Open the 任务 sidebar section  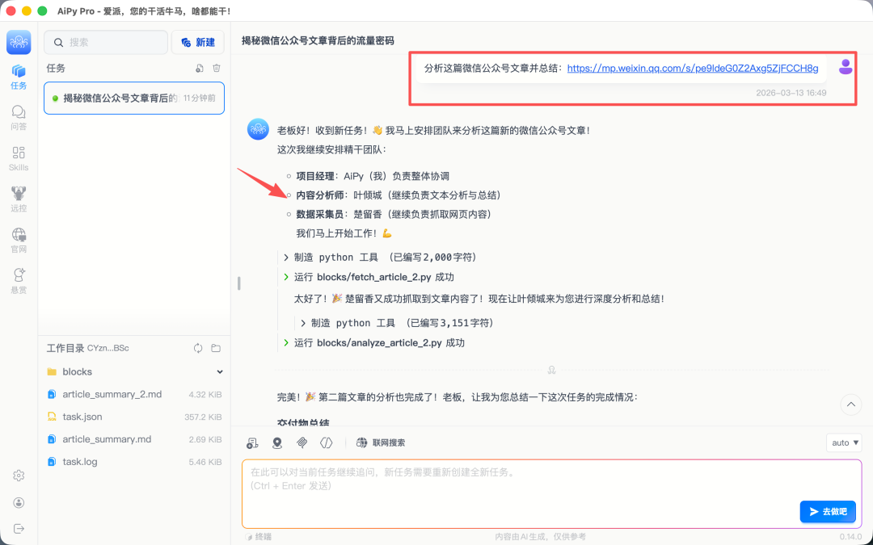(x=19, y=77)
